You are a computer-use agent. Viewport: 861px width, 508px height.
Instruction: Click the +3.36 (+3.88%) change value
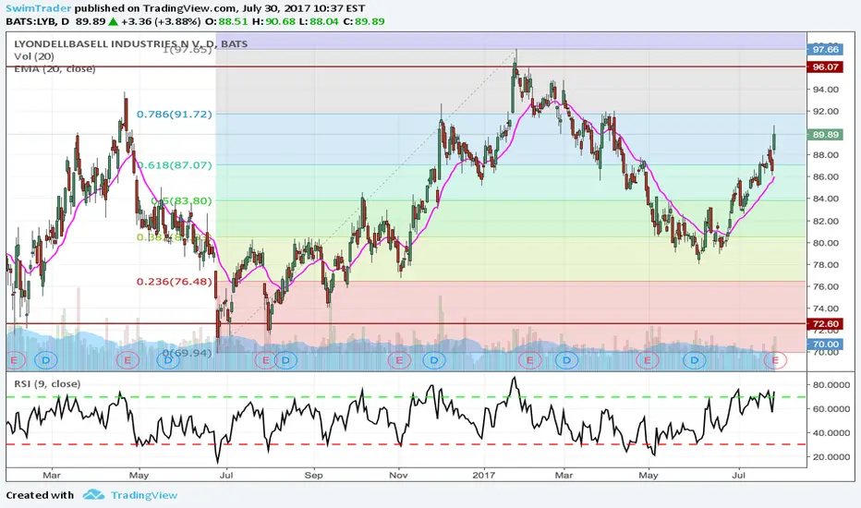[161, 21]
